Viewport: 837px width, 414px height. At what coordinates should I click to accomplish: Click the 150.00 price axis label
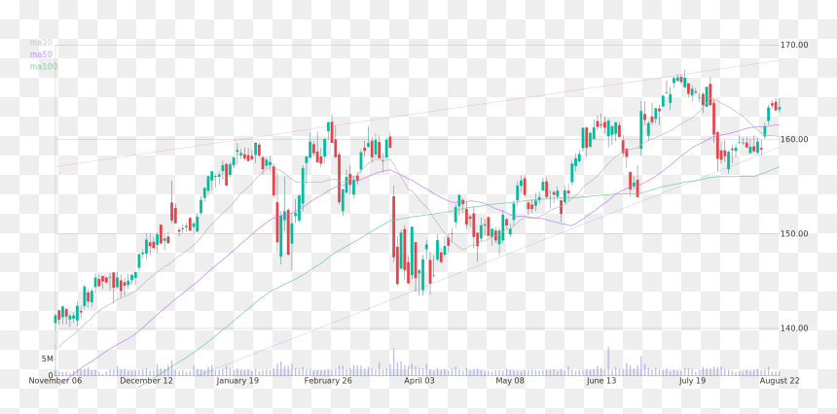point(794,233)
